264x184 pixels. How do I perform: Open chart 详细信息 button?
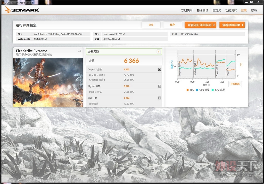[235, 84]
